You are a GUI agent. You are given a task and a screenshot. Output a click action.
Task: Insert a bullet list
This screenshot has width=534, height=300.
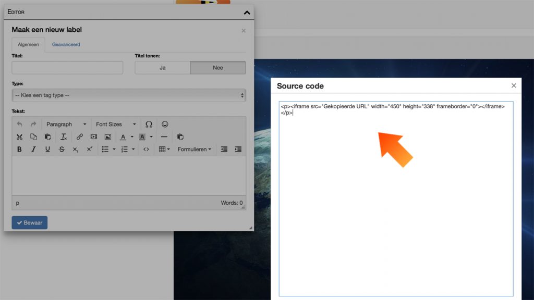105,149
